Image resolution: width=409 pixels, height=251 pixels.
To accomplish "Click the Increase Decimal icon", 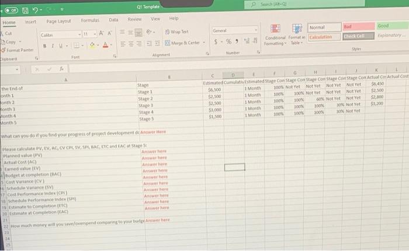I will (247, 40).
